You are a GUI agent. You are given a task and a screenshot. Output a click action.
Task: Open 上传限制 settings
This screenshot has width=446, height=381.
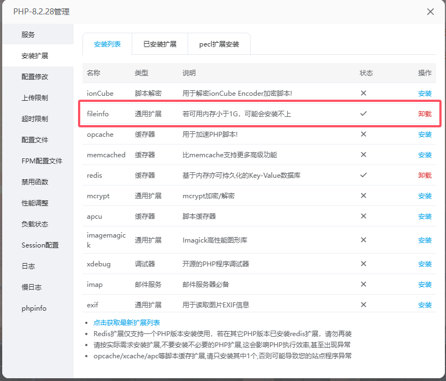point(35,97)
